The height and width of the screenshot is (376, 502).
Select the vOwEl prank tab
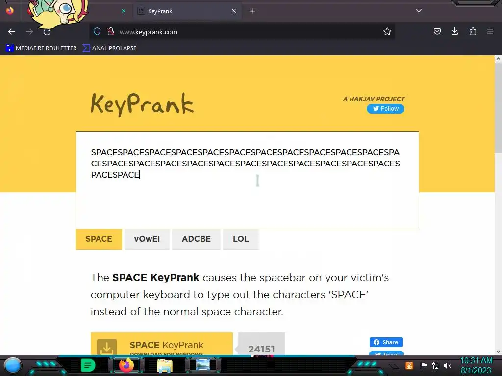(x=147, y=239)
